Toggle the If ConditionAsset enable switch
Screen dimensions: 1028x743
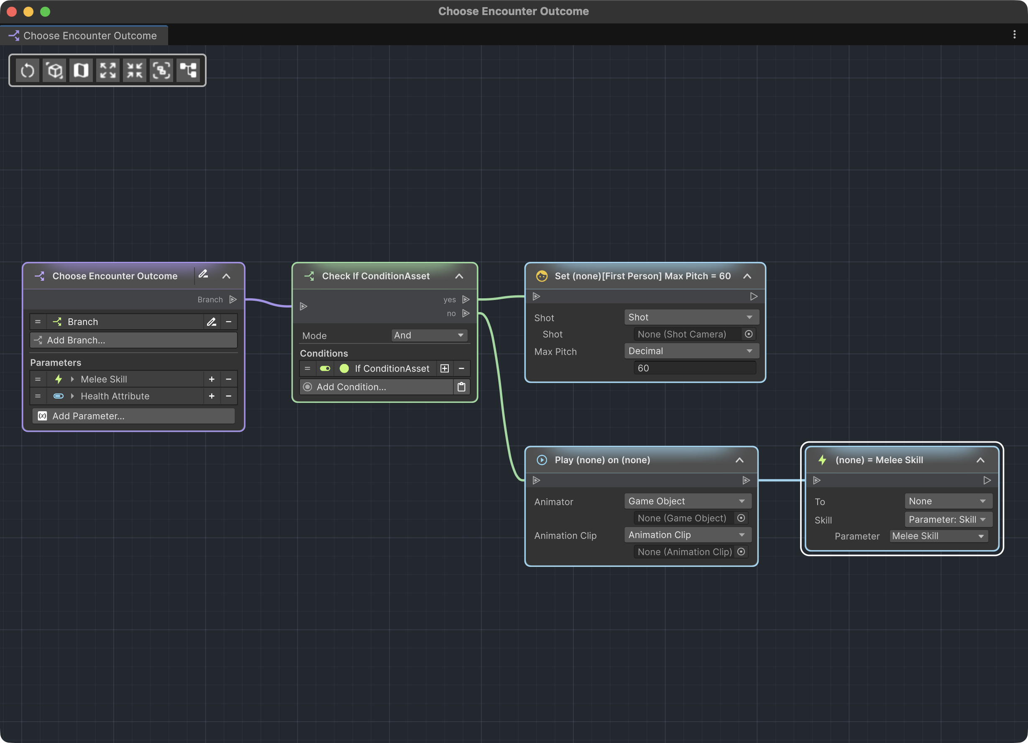coord(325,369)
